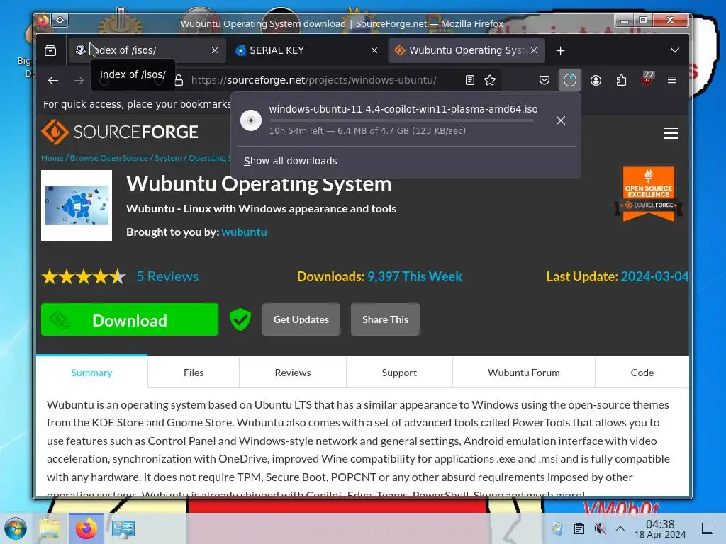The height and width of the screenshot is (544, 726).
Task: Go back to previous page
Action: 53,81
